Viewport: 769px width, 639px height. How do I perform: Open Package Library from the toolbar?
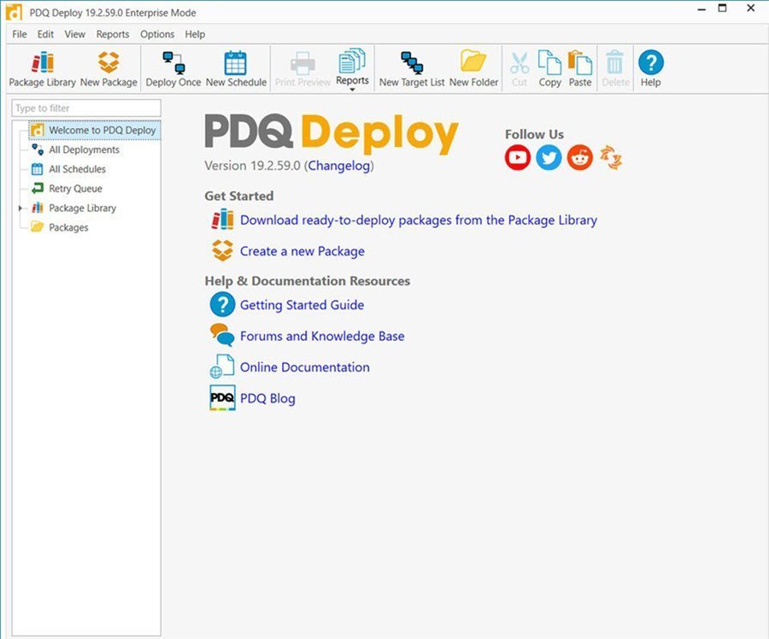click(x=42, y=69)
